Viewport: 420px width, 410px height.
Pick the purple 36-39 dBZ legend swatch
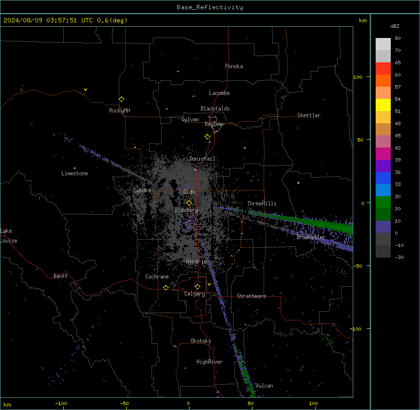(x=383, y=166)
